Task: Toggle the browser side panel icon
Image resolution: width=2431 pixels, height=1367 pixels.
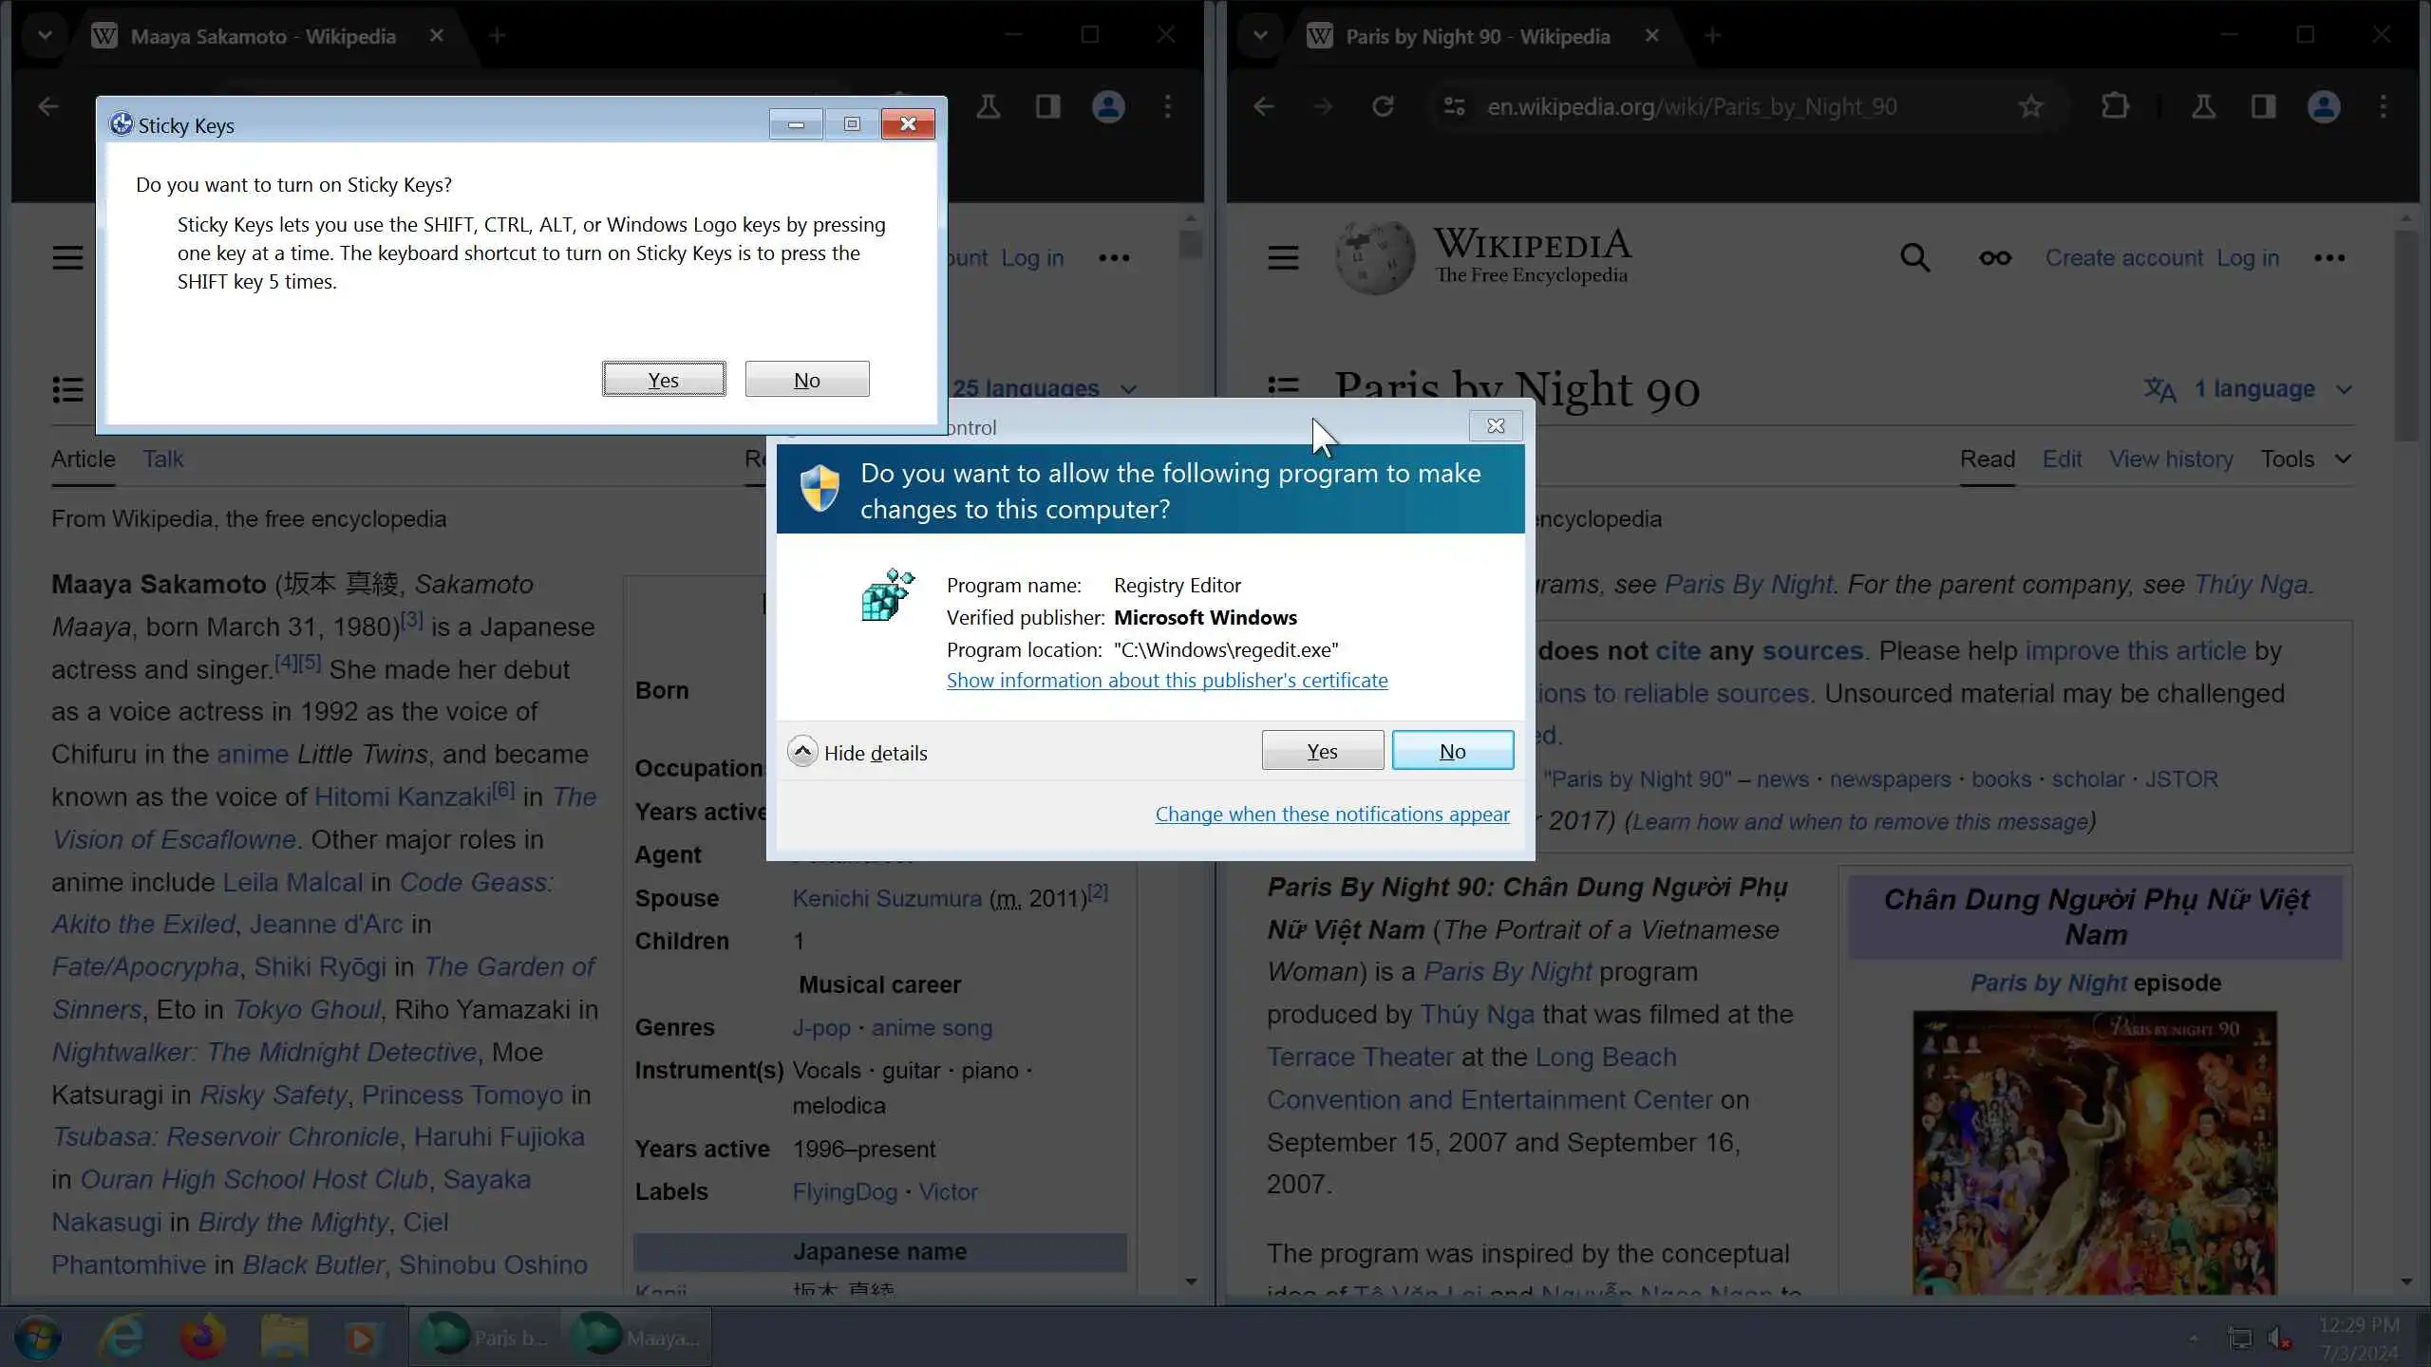Action: (2263, 106)
